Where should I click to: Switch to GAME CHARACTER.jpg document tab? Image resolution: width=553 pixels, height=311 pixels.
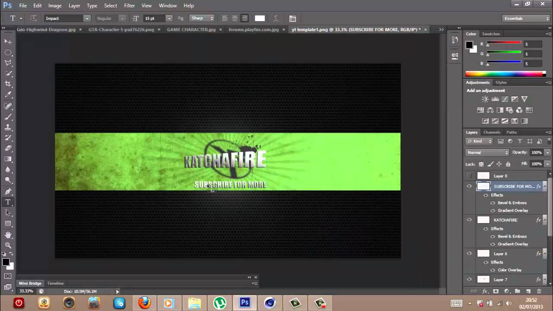click(191, 29)
